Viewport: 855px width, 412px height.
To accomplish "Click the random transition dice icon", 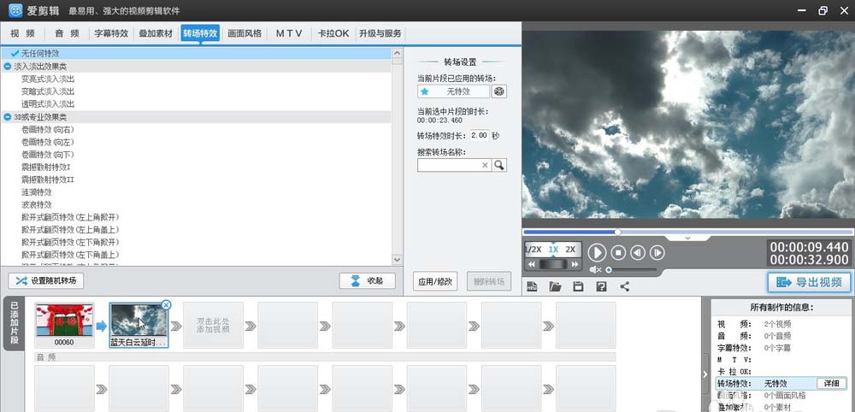I will tap(499, 91).
